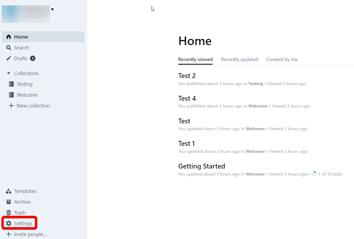Open the Welcome collection in sidebar
This screenshot has height=239, width=354.
tap(27, 95)
